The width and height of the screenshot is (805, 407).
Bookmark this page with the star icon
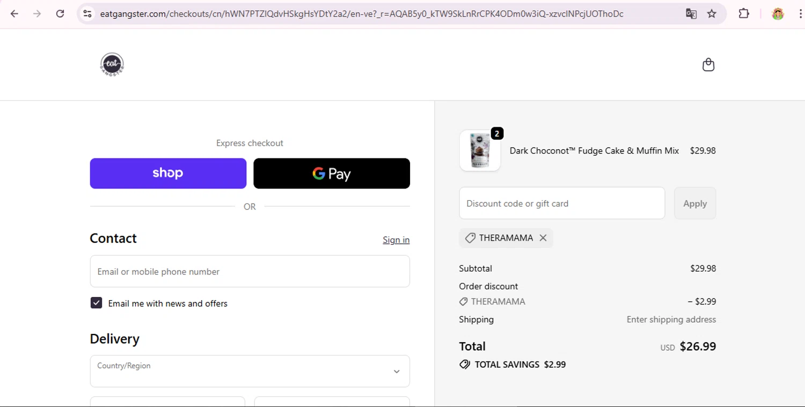(x=712, y=14)
